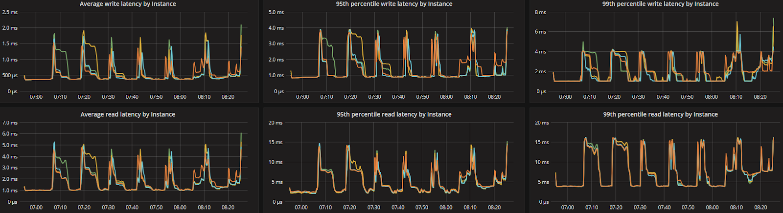Click the 5.0 ms label in 95th percentile write

[276, 12]
